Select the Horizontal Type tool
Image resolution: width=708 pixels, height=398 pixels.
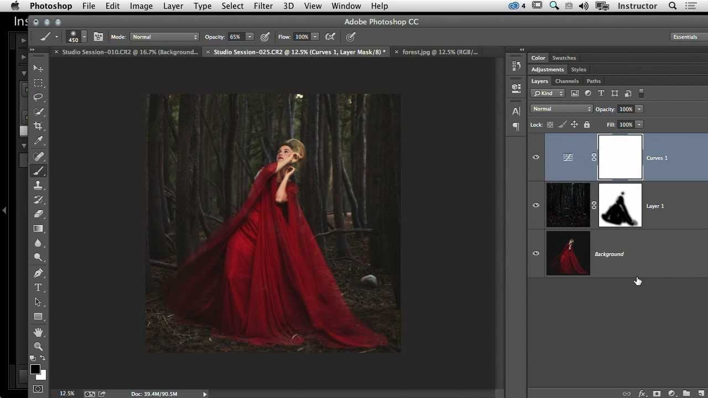(x=38, y=287)
